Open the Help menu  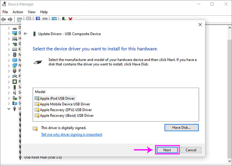pyautogui.click(x=44, y=12)
